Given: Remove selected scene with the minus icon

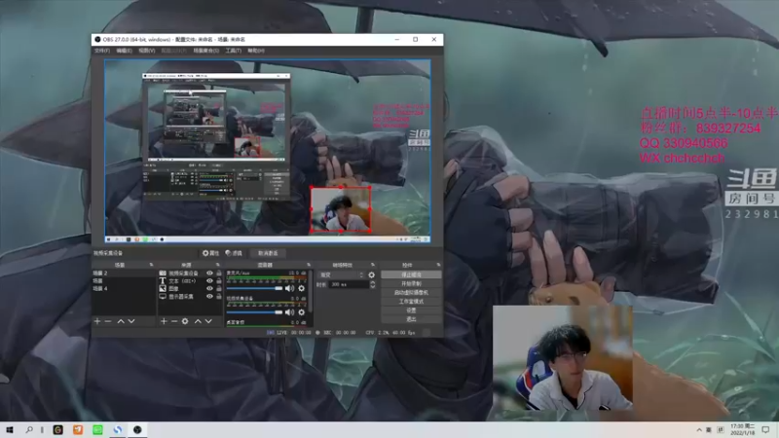Looking at the screenshot, I should coord(108,321).
